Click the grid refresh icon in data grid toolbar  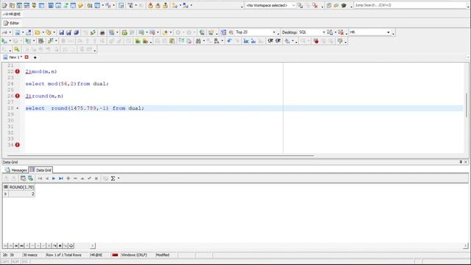(30, 178)
